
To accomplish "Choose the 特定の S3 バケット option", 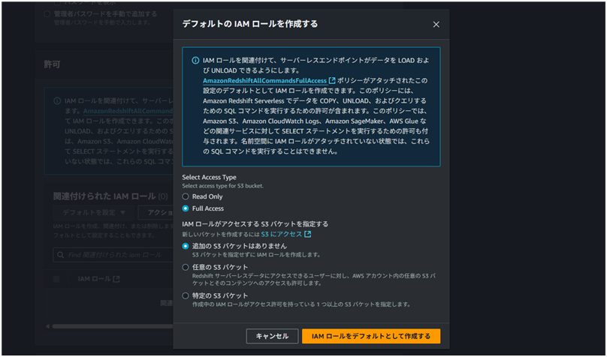I will pyautogui.click(x=186, y=296).
